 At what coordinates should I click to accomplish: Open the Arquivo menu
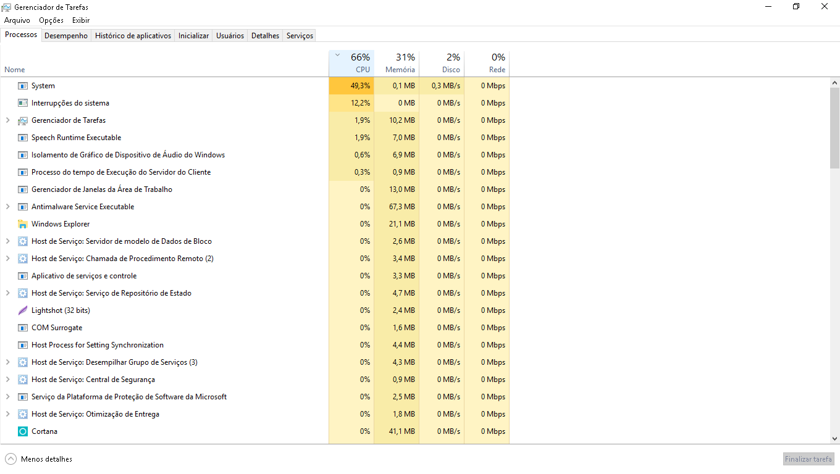[x=17, y=20]
